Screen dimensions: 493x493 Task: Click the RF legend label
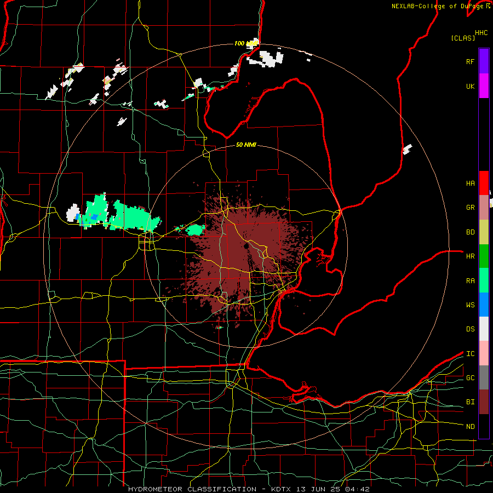click(x=470, y=61)
